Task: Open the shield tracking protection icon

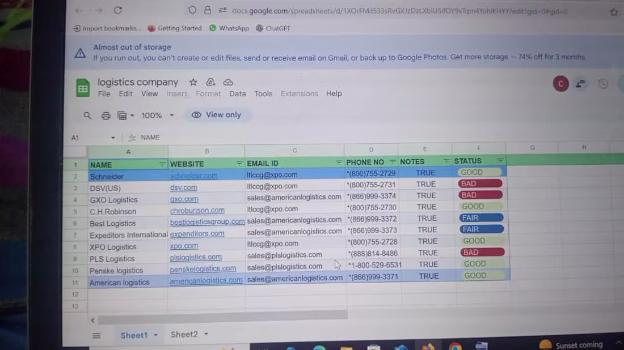Action: (x=193, y=10)
